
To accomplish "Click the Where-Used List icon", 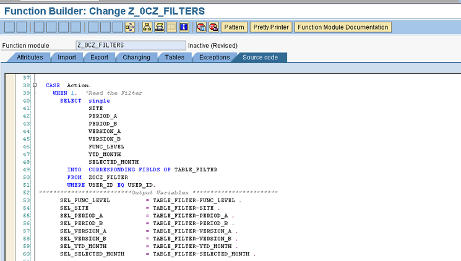I will [130, 27].
